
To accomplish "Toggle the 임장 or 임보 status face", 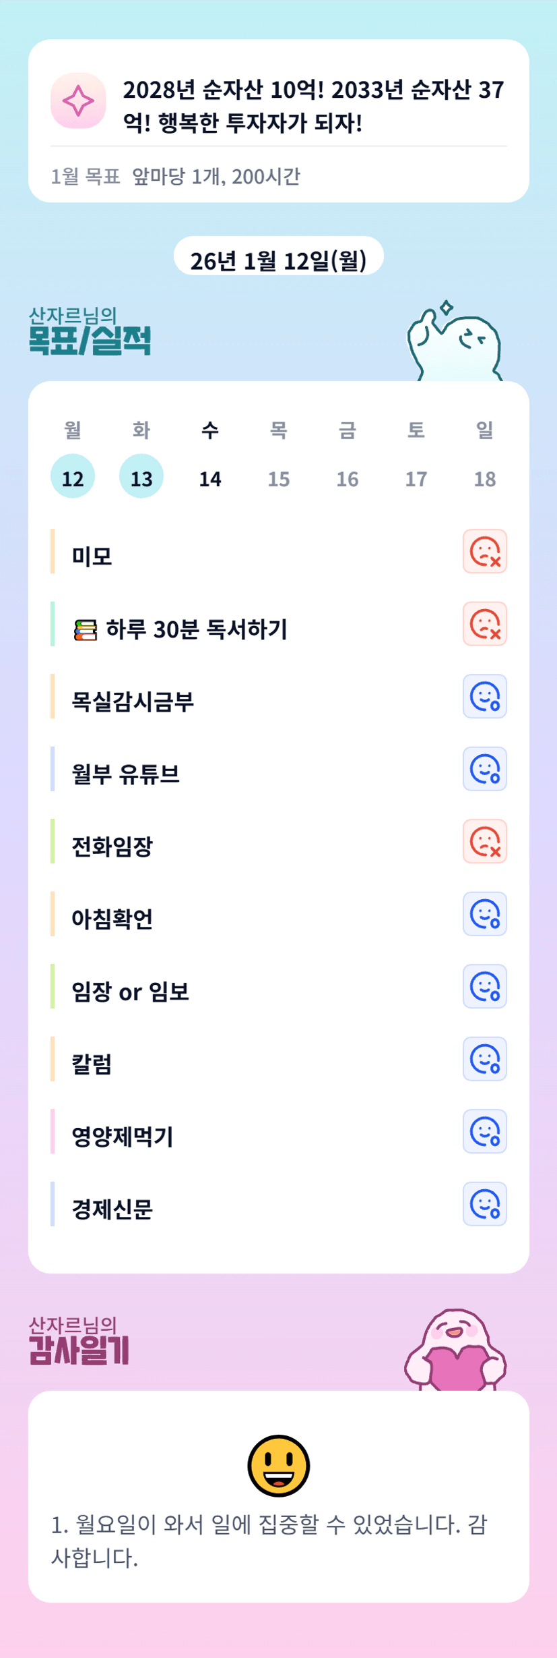I will coord(484,987).
